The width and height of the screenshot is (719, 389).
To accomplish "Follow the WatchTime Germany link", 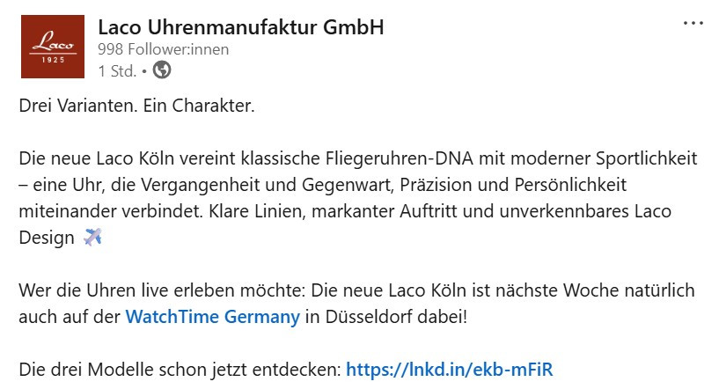I will coord(212,316).
